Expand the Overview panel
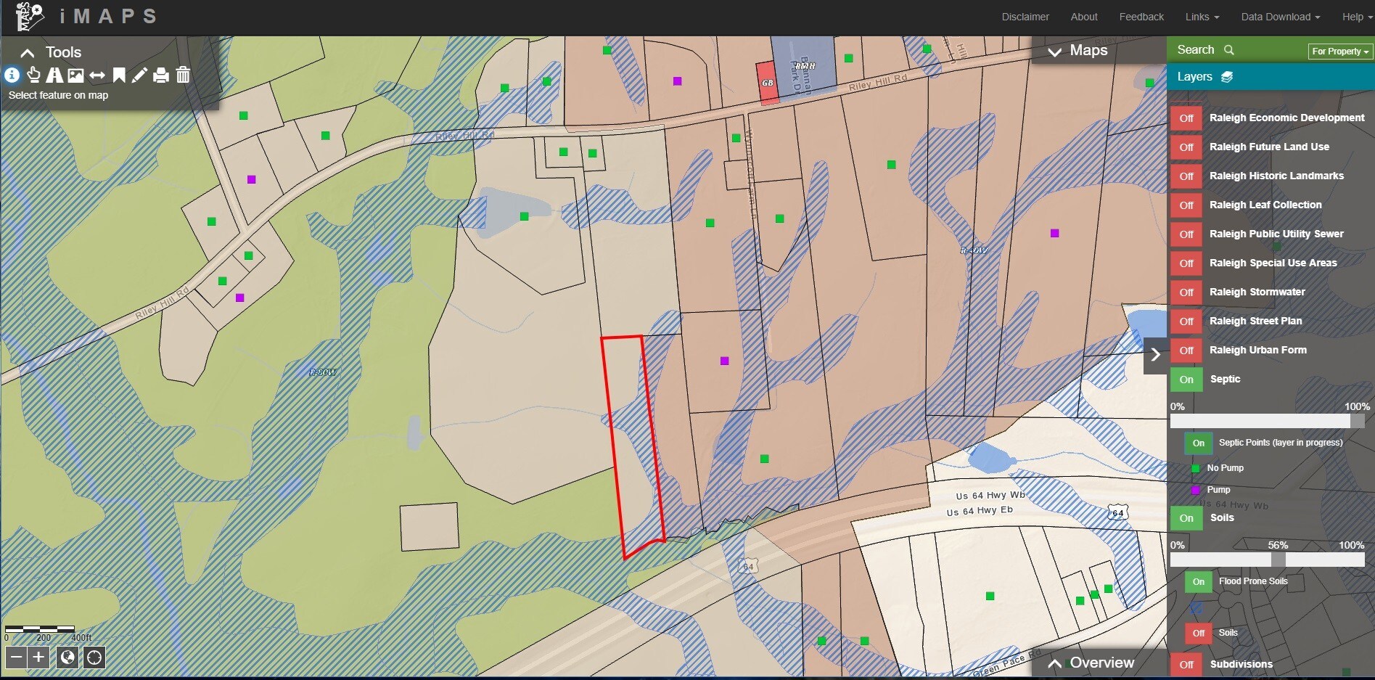Viewport: 1375px width, 680px height. pyautogui.click(x=1054, y=663)
